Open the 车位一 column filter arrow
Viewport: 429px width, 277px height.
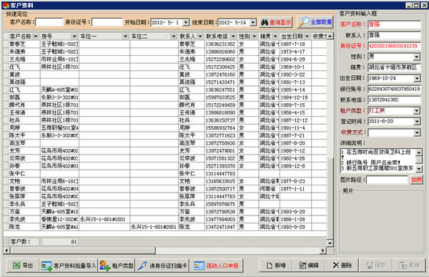click(125, 37)
